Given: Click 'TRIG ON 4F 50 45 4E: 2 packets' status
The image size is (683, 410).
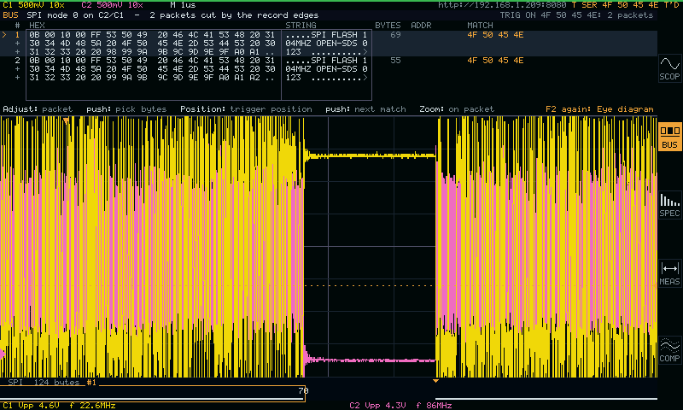Looking at the screenshot, I should [x=577, y=15].
